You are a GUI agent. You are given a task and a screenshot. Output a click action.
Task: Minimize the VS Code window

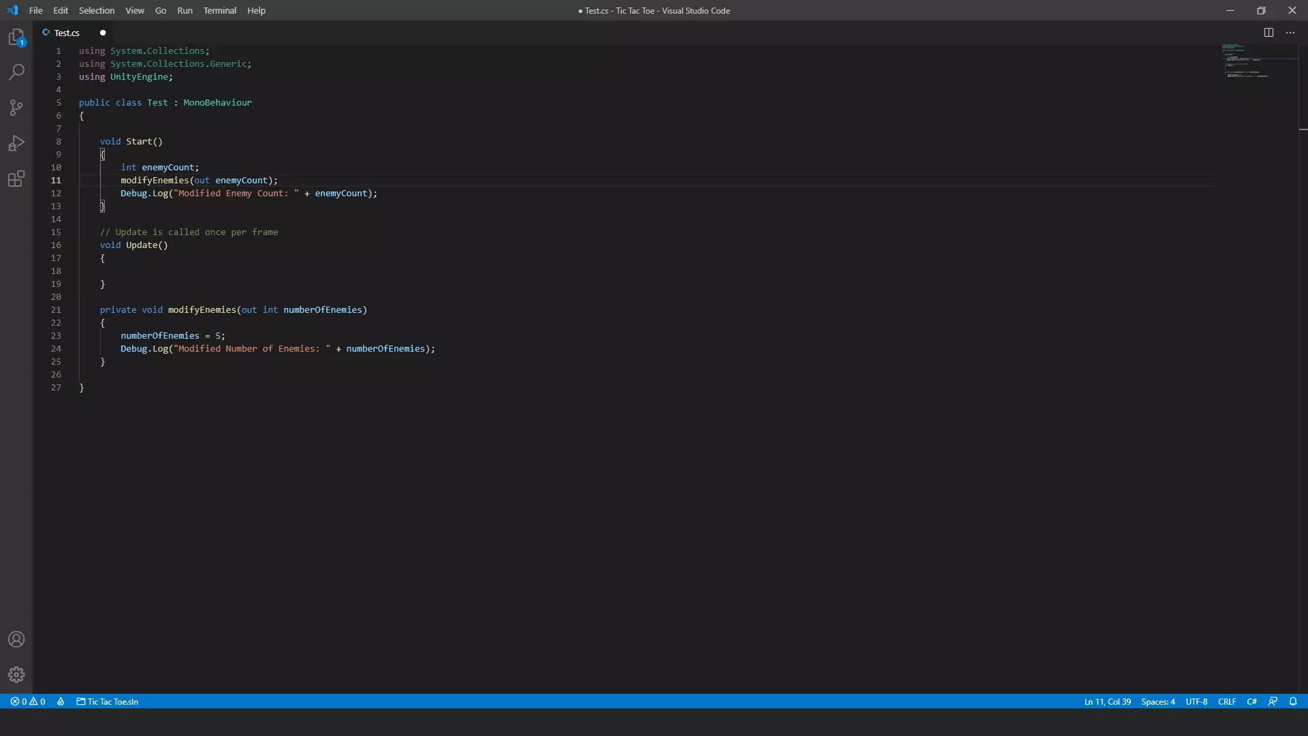pyautogui.click(x=1230, y=10)
